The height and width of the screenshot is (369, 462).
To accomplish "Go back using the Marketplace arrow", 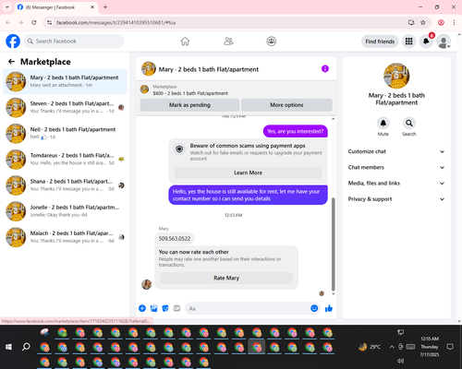I will tap(11, 62).
